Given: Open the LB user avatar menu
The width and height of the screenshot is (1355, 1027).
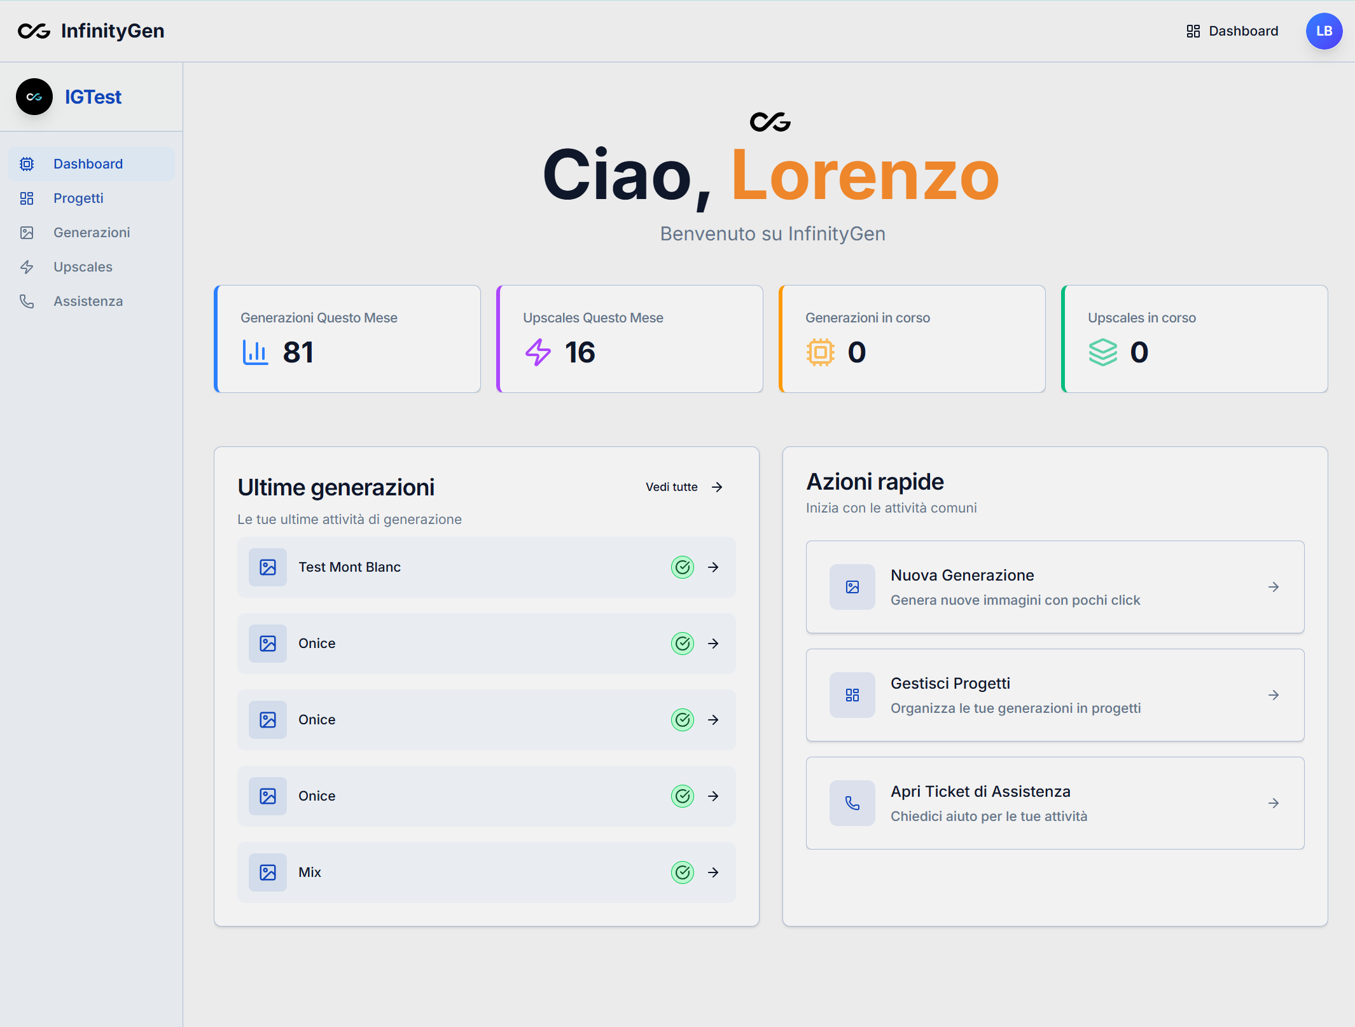Looking at the screenshot, I should coord(1324,31).
